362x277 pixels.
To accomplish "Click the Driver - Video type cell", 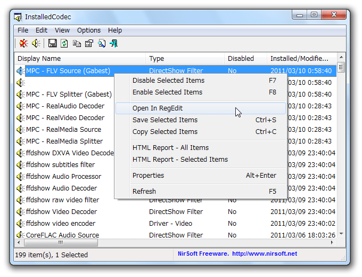I will click(170, 224).
